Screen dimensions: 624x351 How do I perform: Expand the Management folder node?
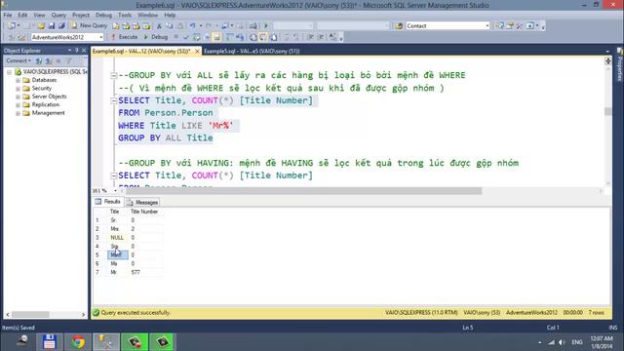(x=18, y=113)
